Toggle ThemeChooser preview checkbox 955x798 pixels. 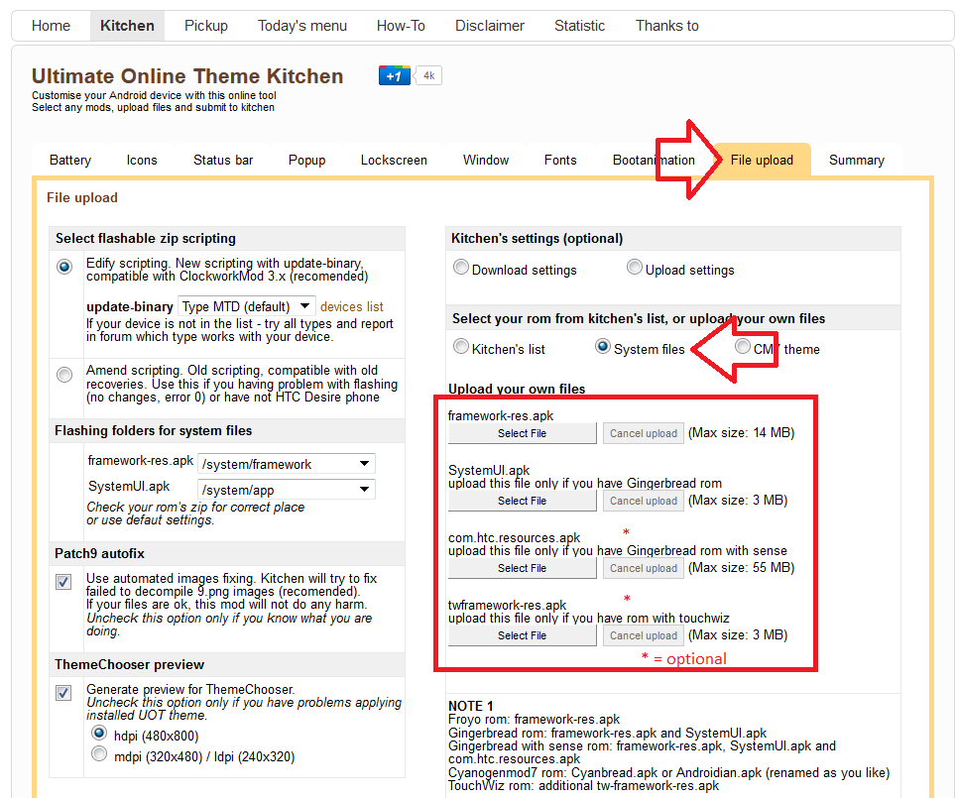(63, 693)
